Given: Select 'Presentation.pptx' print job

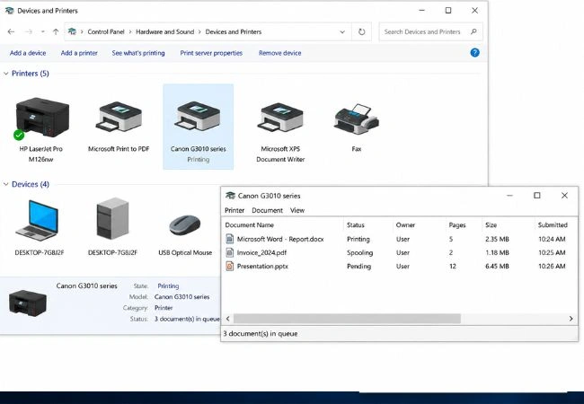Looking at the screenshot, I should click(x=401, y=266).
